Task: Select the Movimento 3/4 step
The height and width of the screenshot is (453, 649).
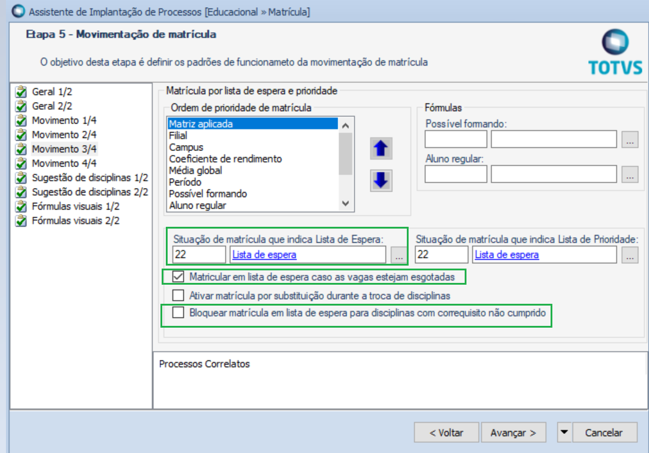Action: pos(64,149)
